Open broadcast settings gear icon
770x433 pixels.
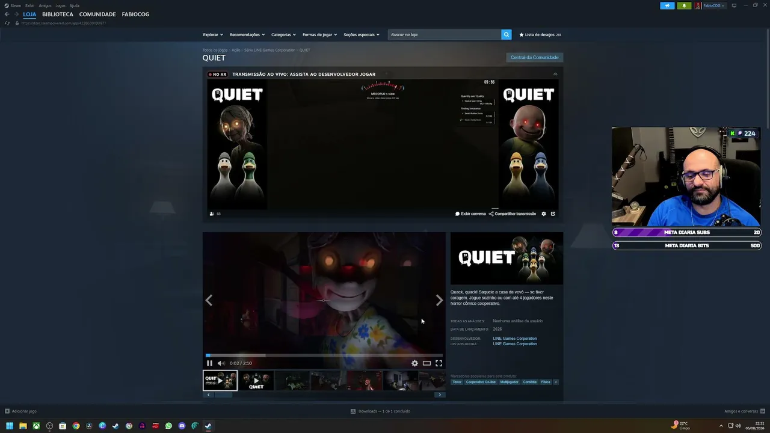coord(544,213)
